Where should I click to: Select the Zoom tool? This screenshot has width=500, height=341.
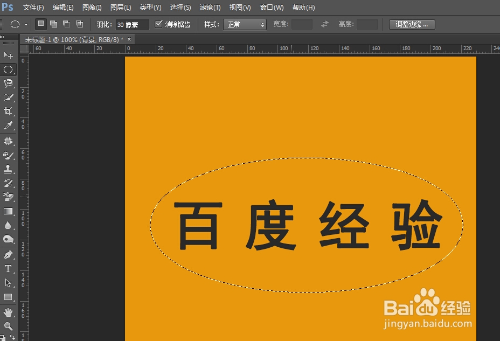point(8,326)
